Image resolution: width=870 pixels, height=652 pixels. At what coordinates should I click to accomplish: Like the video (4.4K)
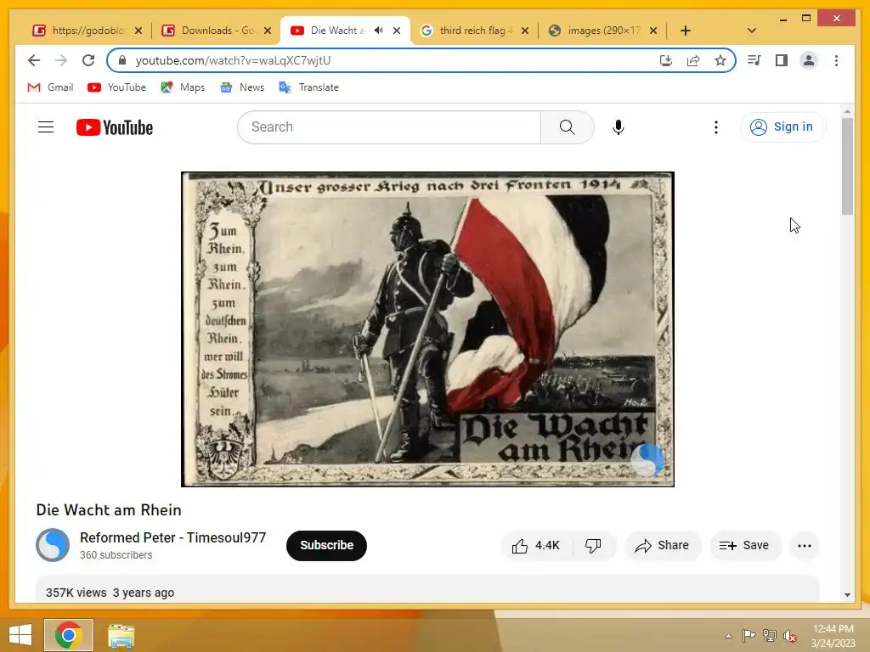coord(536,546)
